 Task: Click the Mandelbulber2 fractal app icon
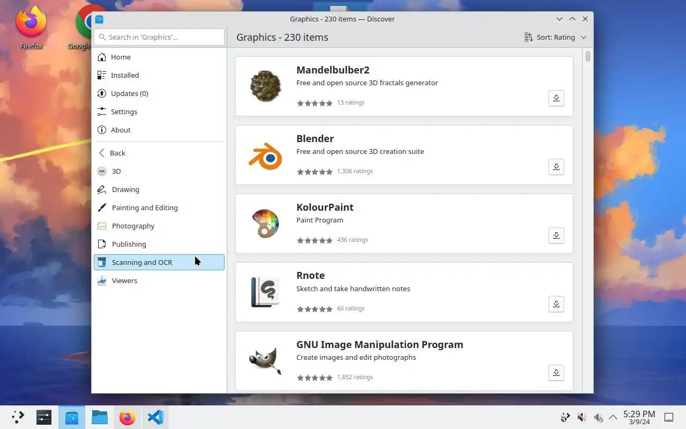coord(265,86)
